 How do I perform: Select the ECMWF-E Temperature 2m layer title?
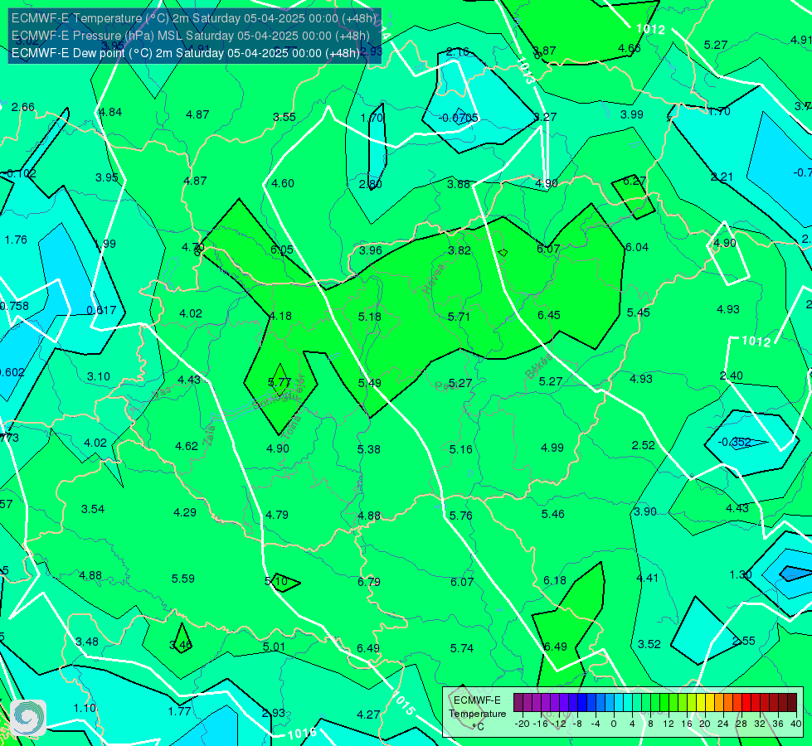[x=194, y=18]
